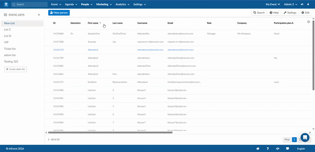This screenshot has width=315, height=152.
Task: Click Create static list button
Action: (15, 69)
